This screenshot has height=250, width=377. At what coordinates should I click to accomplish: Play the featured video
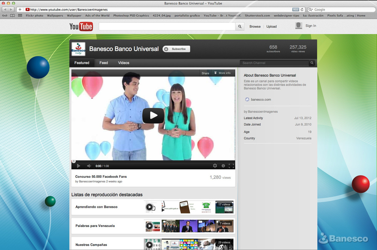coord(153,116)
